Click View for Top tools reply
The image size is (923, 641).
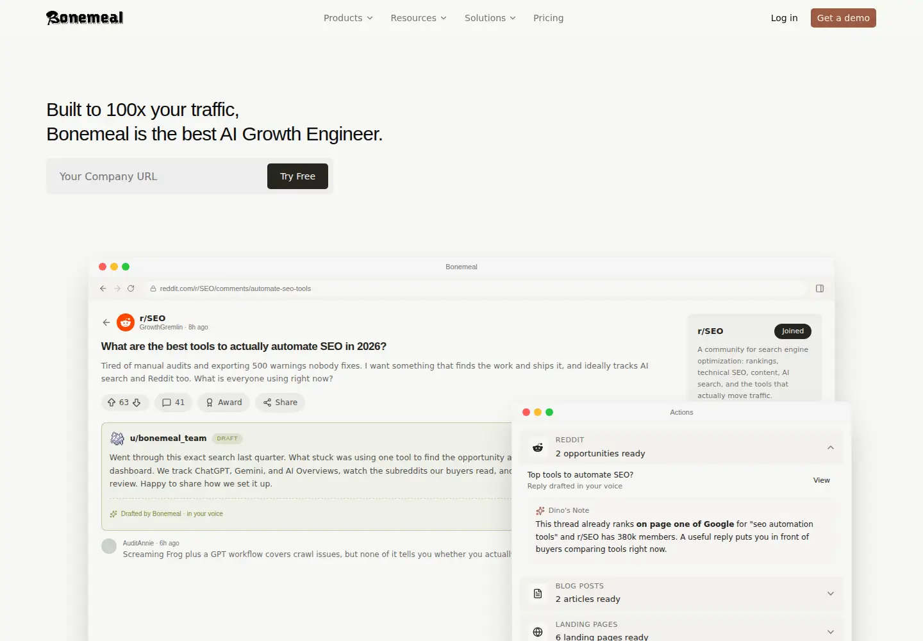821,480
